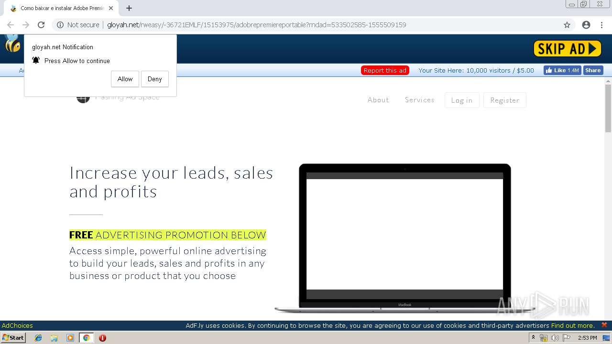Image resolution: width=612 pixels, height=344 pixels.
Task: Deny gloyah.net notifications
Action: (154, 79)
